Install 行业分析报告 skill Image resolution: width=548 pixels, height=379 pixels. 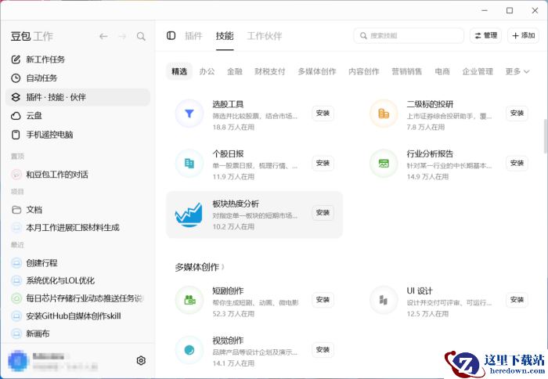(x=517, y=164)
